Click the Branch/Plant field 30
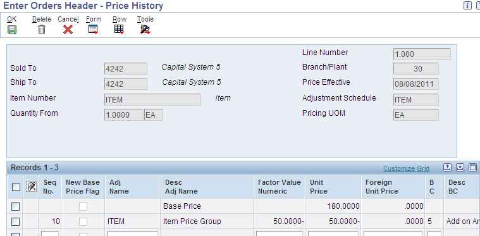Screen dimensions: 480x236 click(x=415, y=69)
